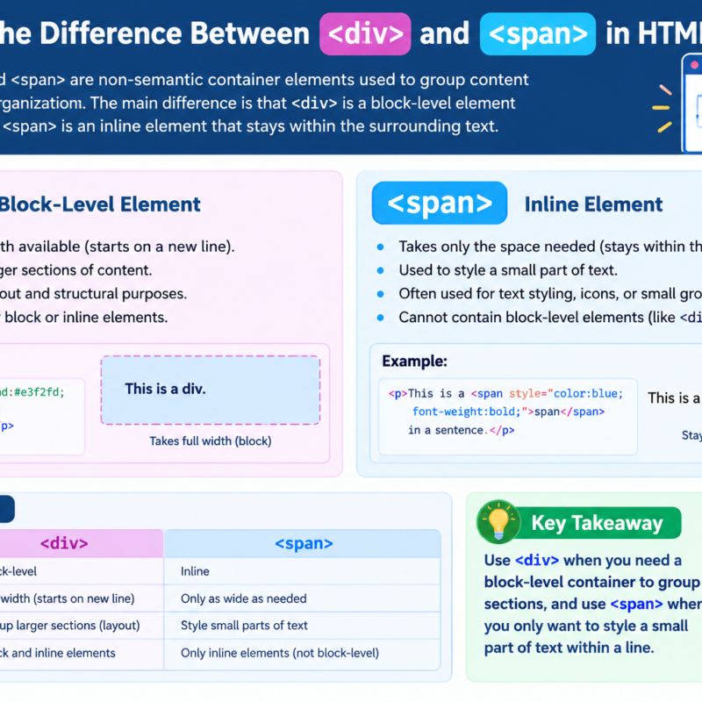Click the cyan <span> badge in title
Image resolution: width=702 pixels, height=702 pixels.
click(537, 34)
